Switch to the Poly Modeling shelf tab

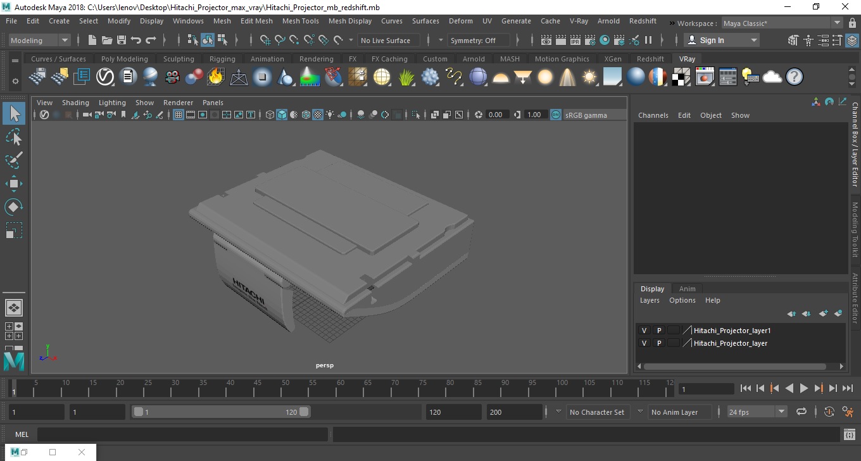pyautogui.click(x=125, y=59)
